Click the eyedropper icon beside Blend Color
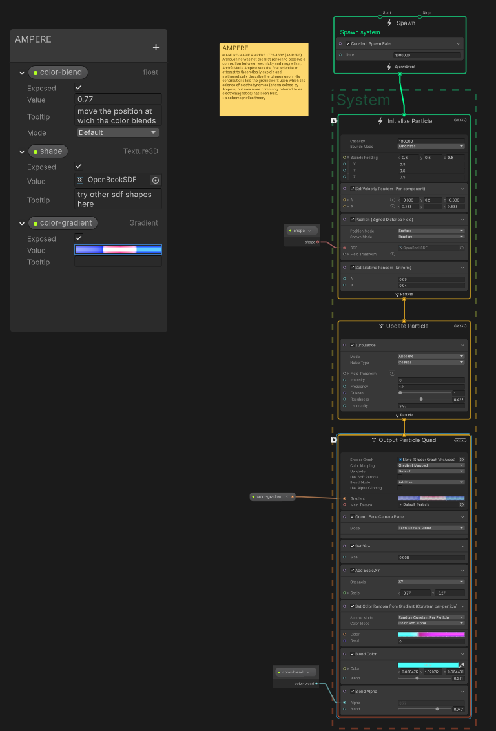Image resolution: width=496 pixels, height=731 pixels. [x=462, y=665]
